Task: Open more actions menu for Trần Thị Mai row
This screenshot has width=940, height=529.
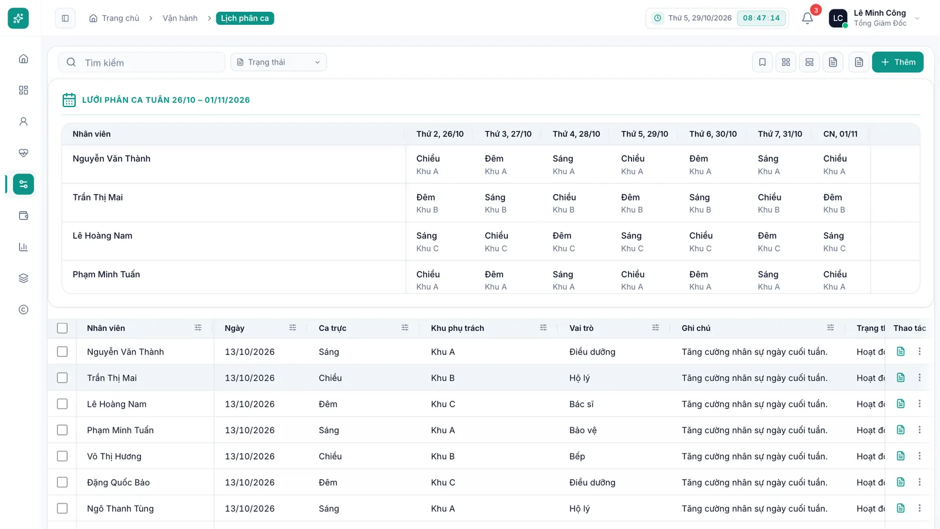Action: [919, 378]
